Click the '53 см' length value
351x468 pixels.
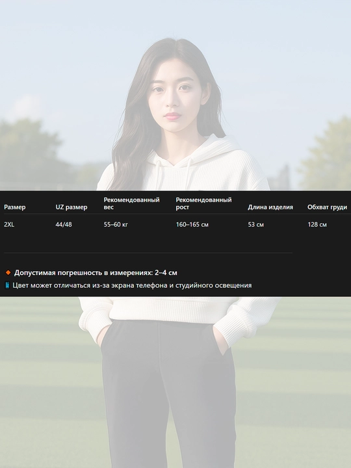[x=256, y=224]
